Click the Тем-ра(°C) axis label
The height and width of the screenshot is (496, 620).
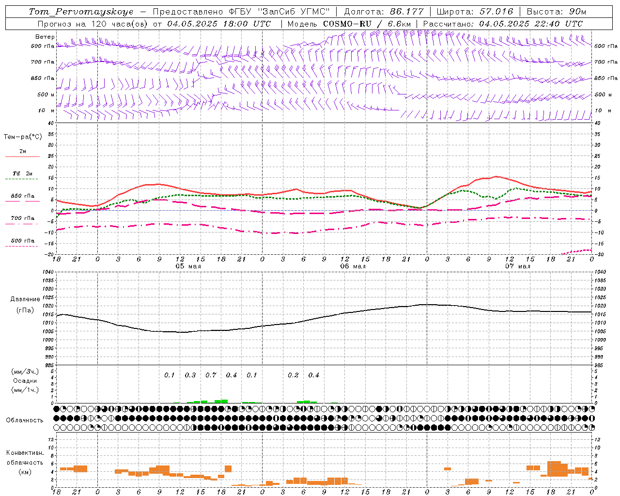click(23, 137)
